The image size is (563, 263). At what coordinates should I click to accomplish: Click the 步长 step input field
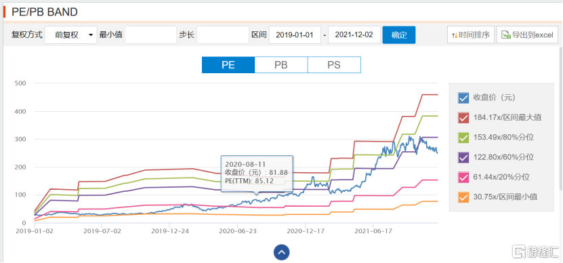(223, 35)
